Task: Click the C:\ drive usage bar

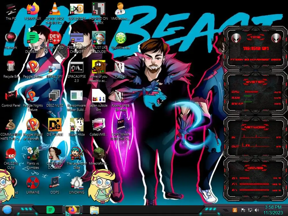Action: [x=244, y=178]
